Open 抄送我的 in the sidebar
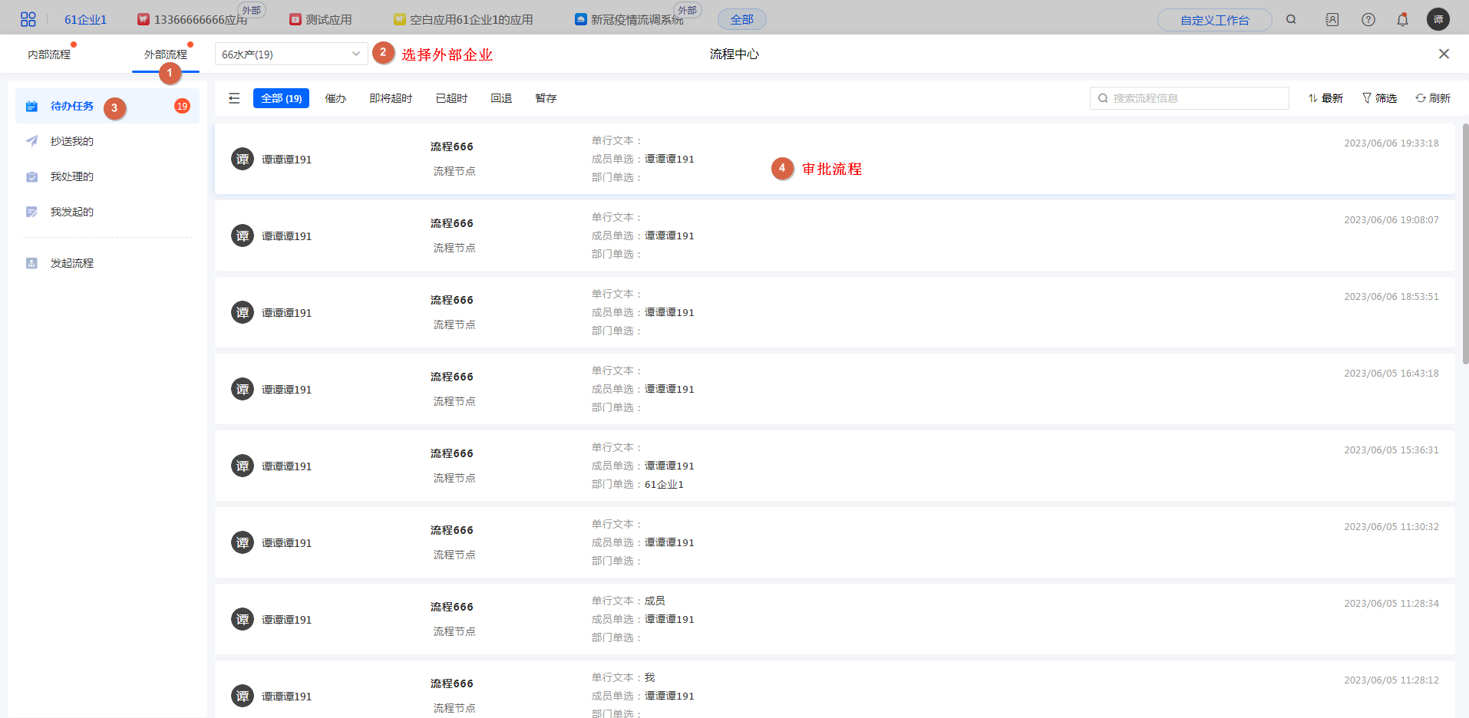 (71, 141)
